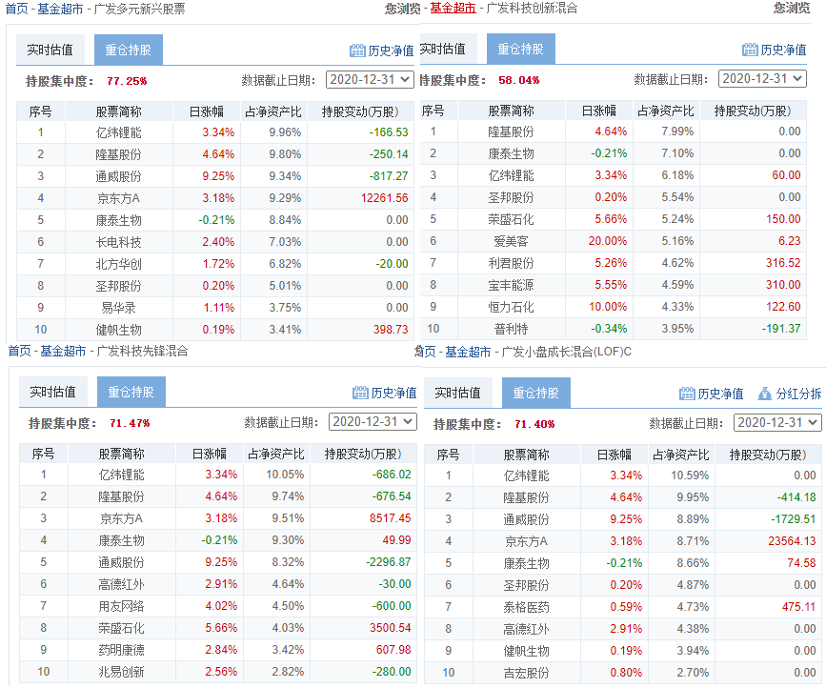This screenshot has width=826, height=688.
Task: Click 亿纬锂能 in 广发多元新兴股票 table
Action: (118, 132)
